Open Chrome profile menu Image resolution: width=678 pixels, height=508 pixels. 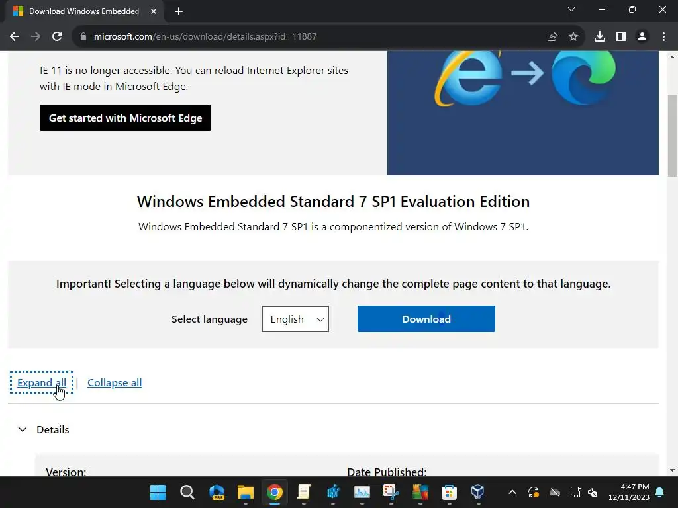pyautogui.click(x=642, y=37)
